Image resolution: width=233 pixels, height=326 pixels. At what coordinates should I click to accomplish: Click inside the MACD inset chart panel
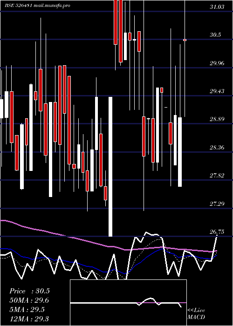(x=128, y=303)
